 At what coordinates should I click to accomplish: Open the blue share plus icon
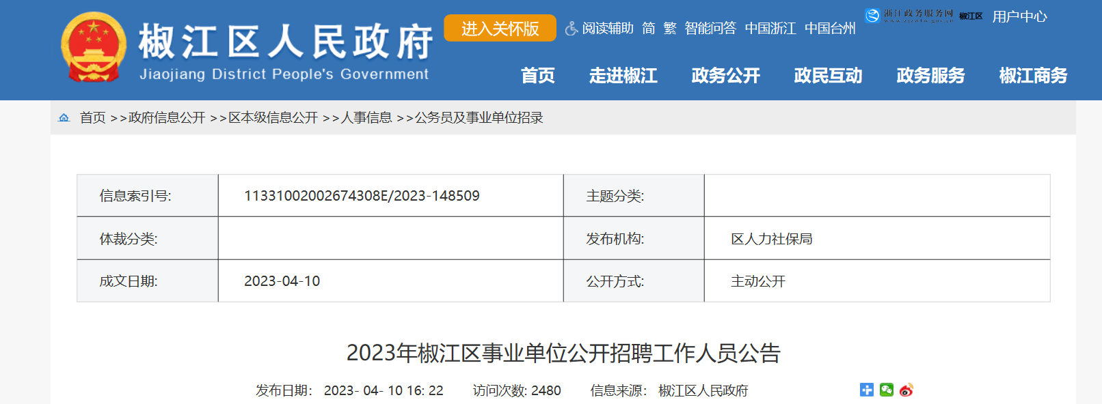(x=867, y=390)
